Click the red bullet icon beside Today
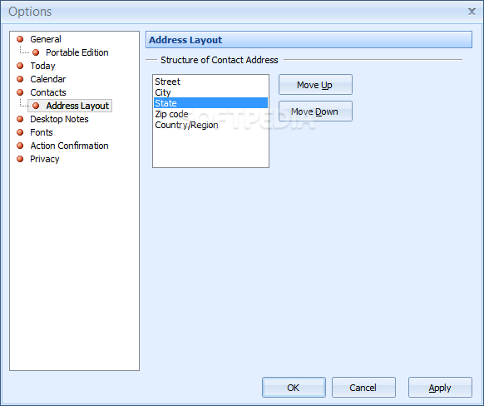 tap(20, 66)
